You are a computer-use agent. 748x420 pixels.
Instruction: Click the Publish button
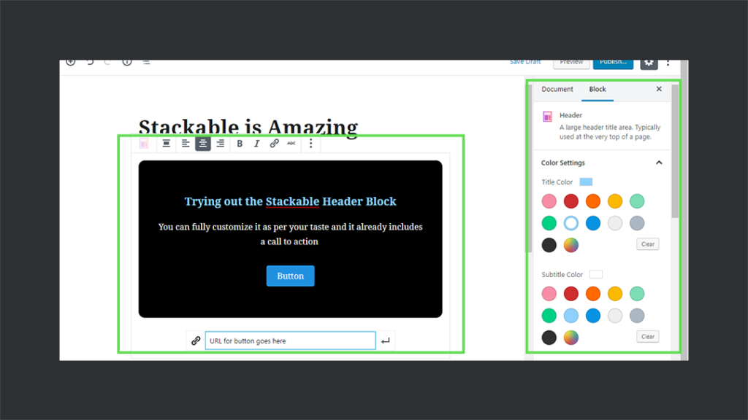pyautogui.click(x=613, y=64)
